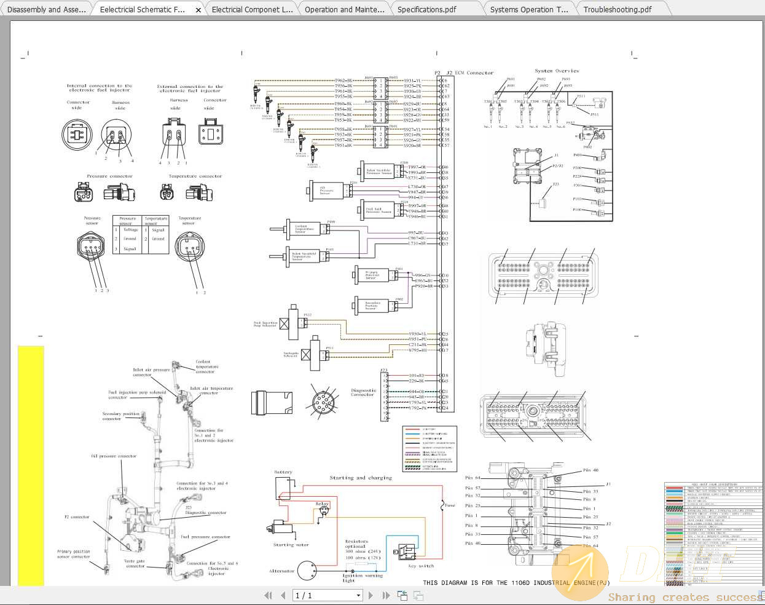Jump to the last page
The width and height of the screenshot is (765, 605).
[385, 595]
